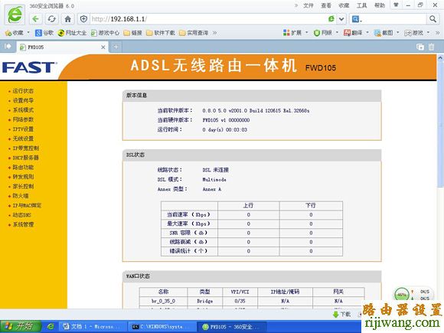Open 系统管理 in the sidebar
The width and height of the screenshot is (444, 333).
tap(23, 224)
